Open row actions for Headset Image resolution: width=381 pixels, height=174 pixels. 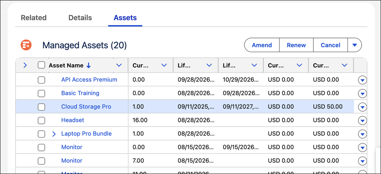362,120
